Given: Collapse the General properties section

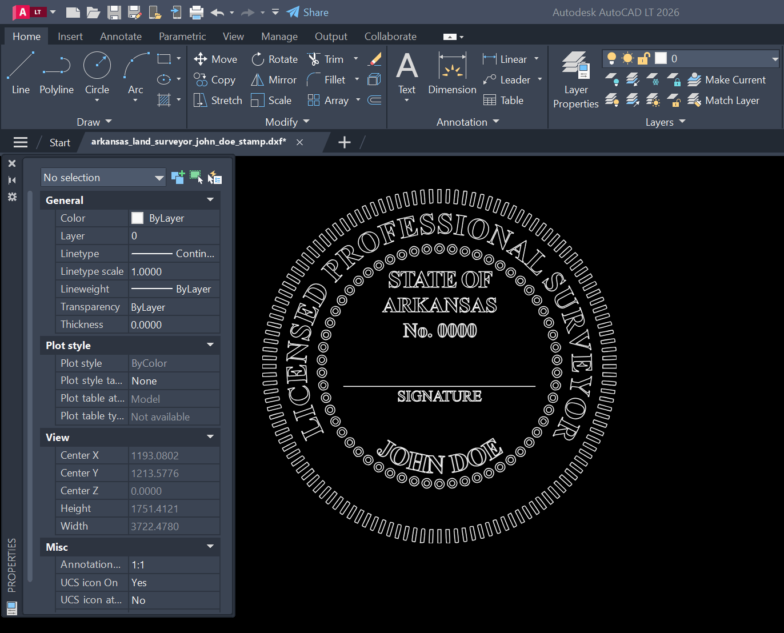Looking at the screenshot, I should [x=210, y=200].
